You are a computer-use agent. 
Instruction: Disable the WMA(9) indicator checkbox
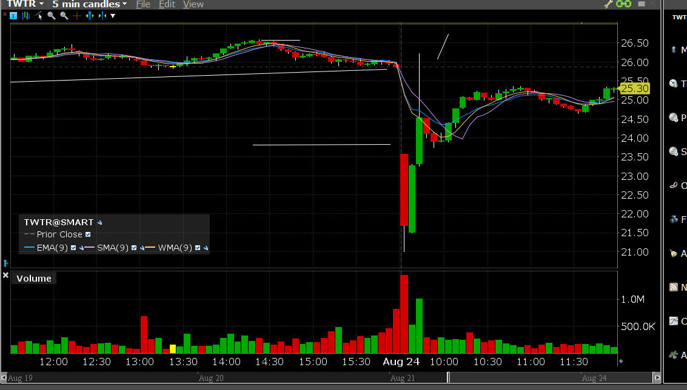[198, 248]
